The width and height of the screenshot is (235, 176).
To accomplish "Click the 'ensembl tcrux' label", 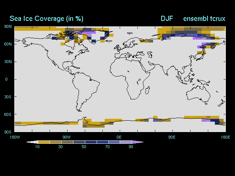I will pos(204,19).
